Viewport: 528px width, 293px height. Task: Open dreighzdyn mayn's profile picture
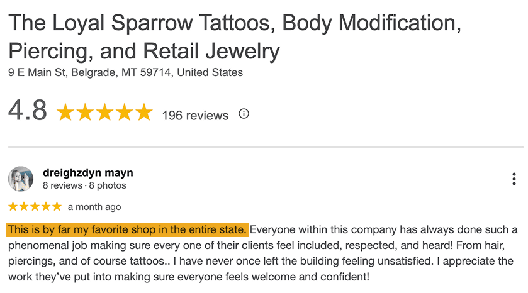click(x=21, y=179)
